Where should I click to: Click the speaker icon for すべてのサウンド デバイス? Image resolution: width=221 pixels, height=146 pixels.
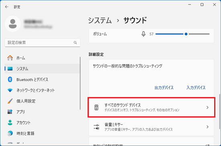96,107
